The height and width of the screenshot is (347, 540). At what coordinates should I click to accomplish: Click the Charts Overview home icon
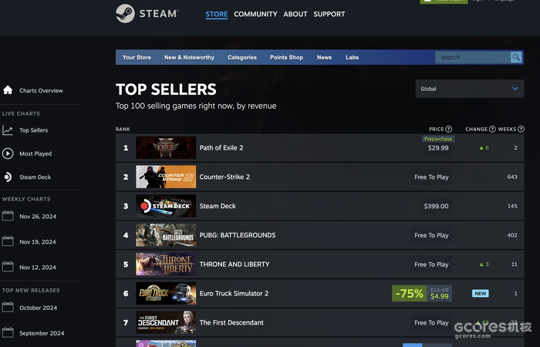[x=8, y=90]
